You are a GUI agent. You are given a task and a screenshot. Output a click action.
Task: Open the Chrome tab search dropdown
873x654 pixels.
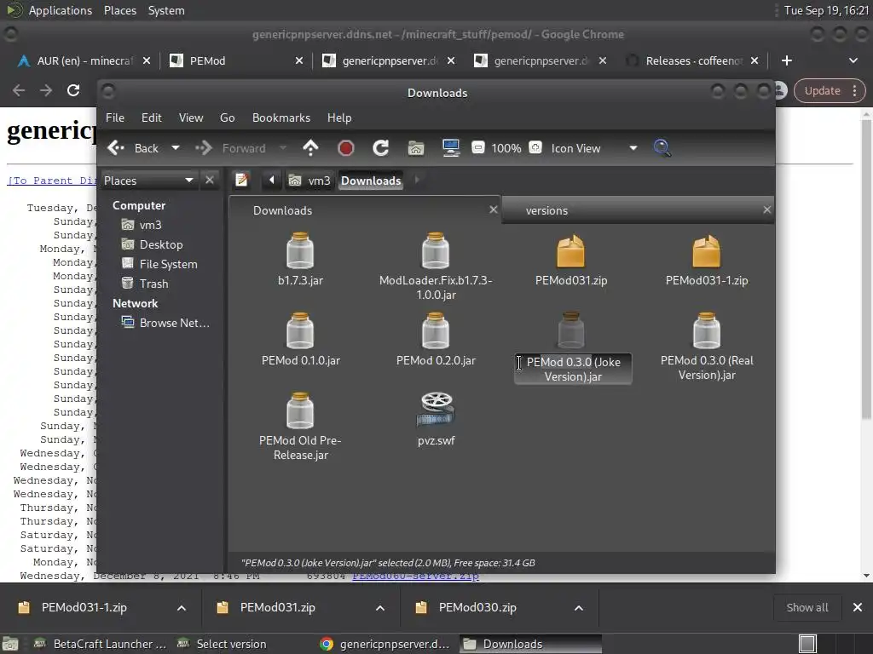[x=853, y=60]
